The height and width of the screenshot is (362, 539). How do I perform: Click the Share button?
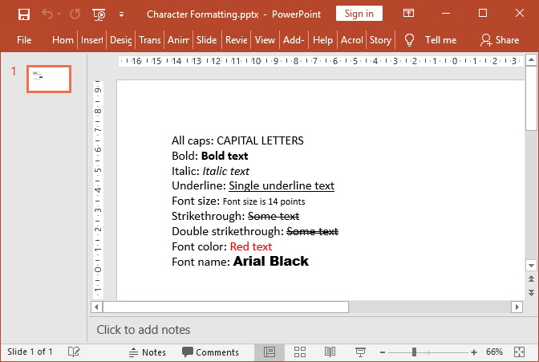click(x=499, y=39)
